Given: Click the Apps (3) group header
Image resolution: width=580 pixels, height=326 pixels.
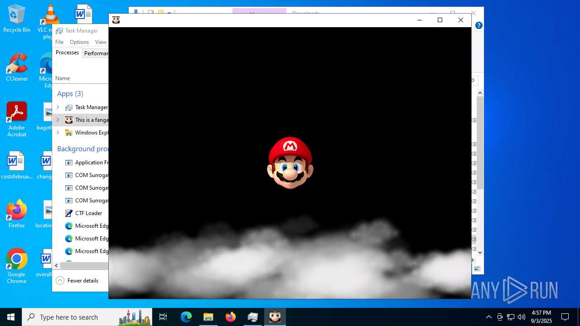Looking at the screenshot, I should tap(70, 94).
